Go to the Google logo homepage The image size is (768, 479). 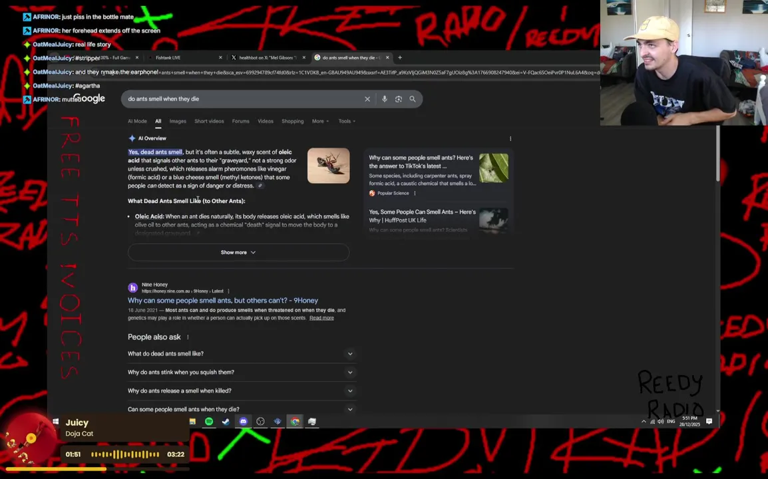tap(89, 98)
